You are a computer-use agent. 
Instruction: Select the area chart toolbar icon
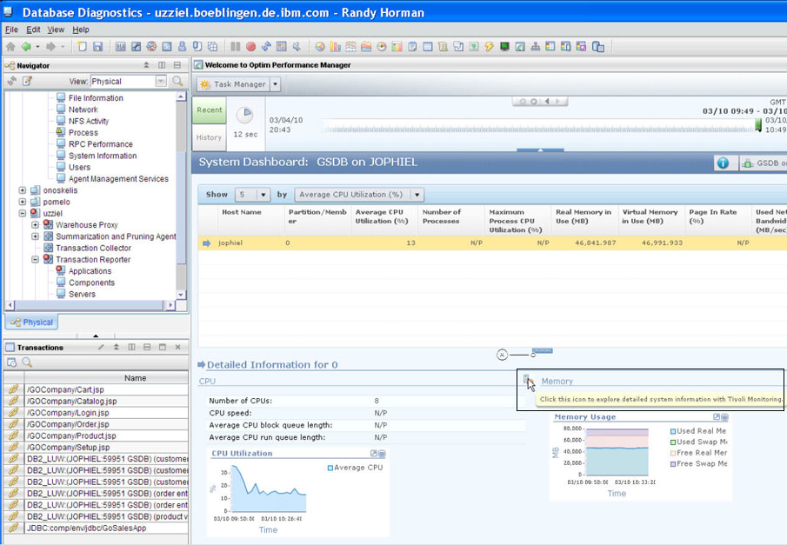tap(366, 47)
